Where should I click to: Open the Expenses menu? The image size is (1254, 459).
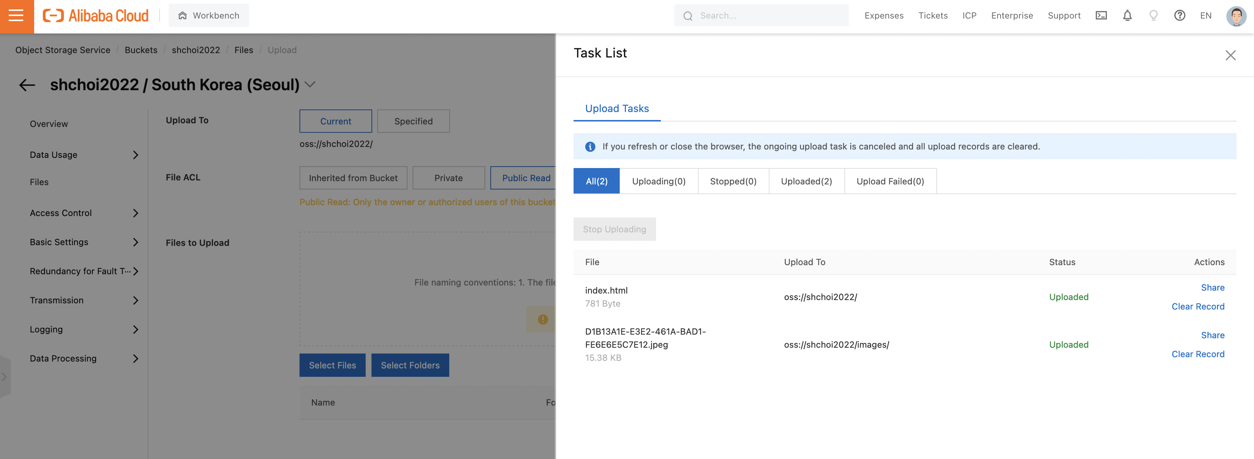click(x=884, y=16)
